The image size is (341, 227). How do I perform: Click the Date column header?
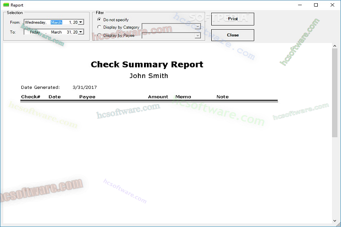pos(54,96)
